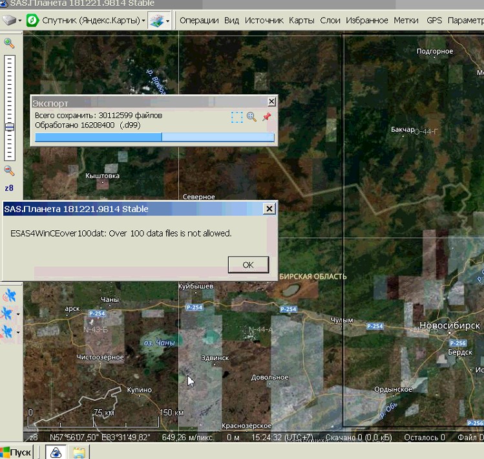The image size is (484, 459).
Task: Click the SAS.Планета taskbar icon
Action: [56, 452]
